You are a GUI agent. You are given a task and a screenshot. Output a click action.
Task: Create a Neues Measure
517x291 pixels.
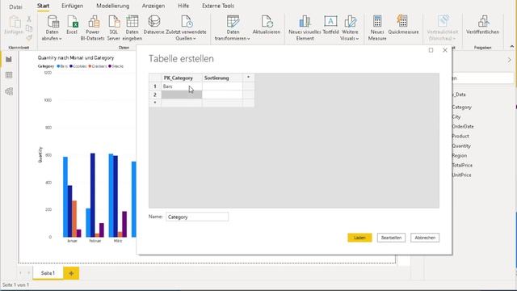[x=377, y=28]
